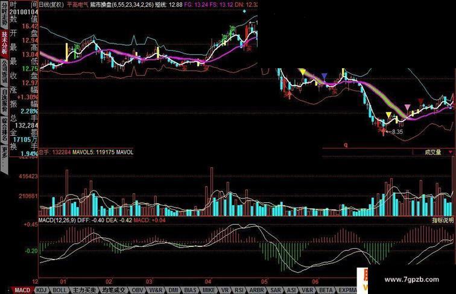Open the BIAS indicator tab
Screen dimensions: 456x294
pos(191,290)
